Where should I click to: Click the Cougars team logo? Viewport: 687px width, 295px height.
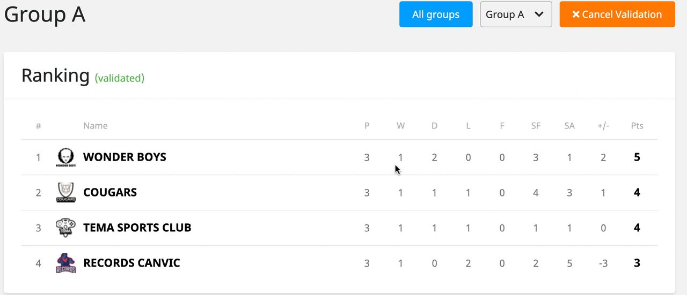click(x=66, y=192)
